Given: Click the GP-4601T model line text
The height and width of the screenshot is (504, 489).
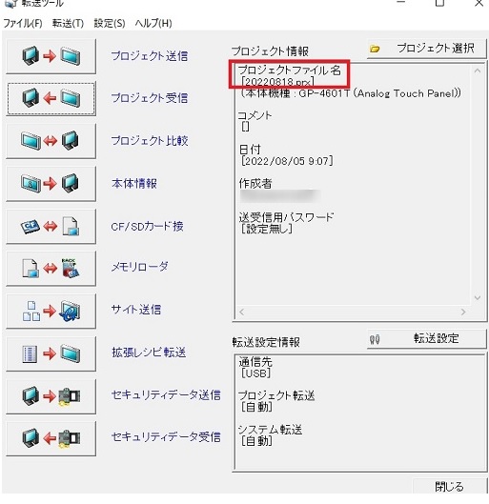Looking at the screenshot, I should (x=351, y=93).
